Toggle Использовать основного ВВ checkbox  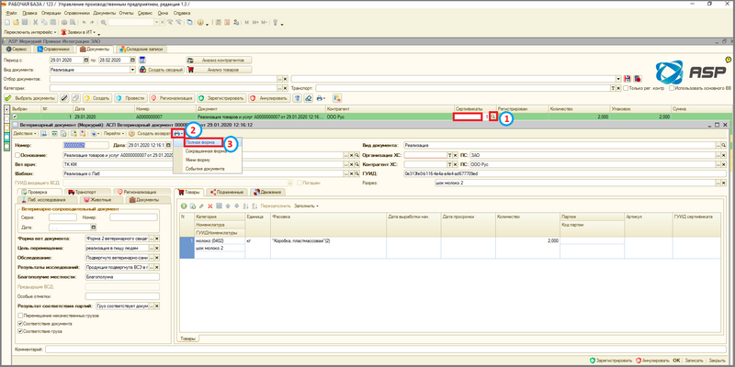(x=672, y=88)
